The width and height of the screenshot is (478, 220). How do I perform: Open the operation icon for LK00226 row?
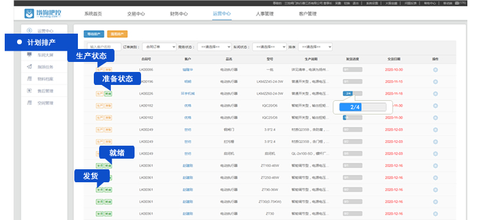[436, 94]
